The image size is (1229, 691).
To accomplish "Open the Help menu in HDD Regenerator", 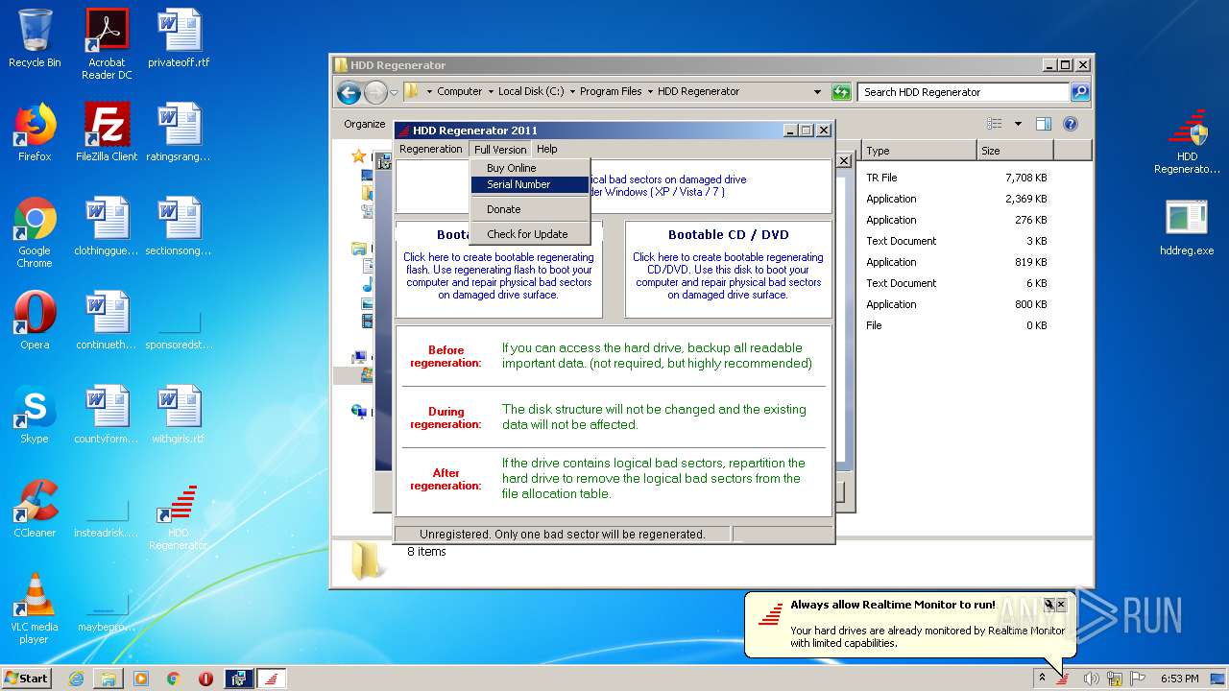I will (547, 149).
